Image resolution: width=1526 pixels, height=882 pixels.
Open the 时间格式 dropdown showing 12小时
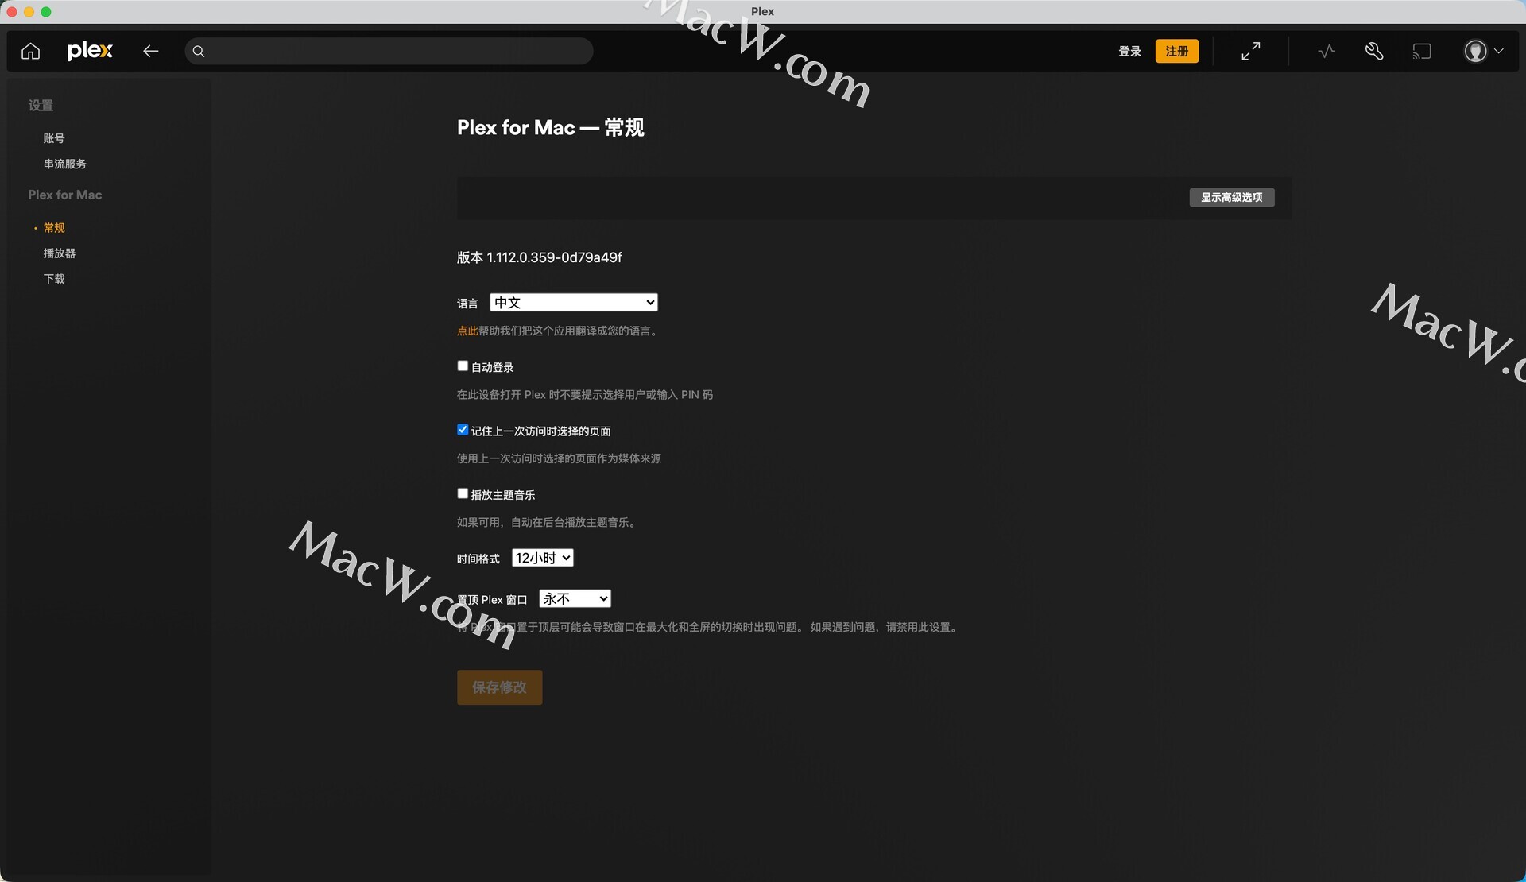(542, 559)
